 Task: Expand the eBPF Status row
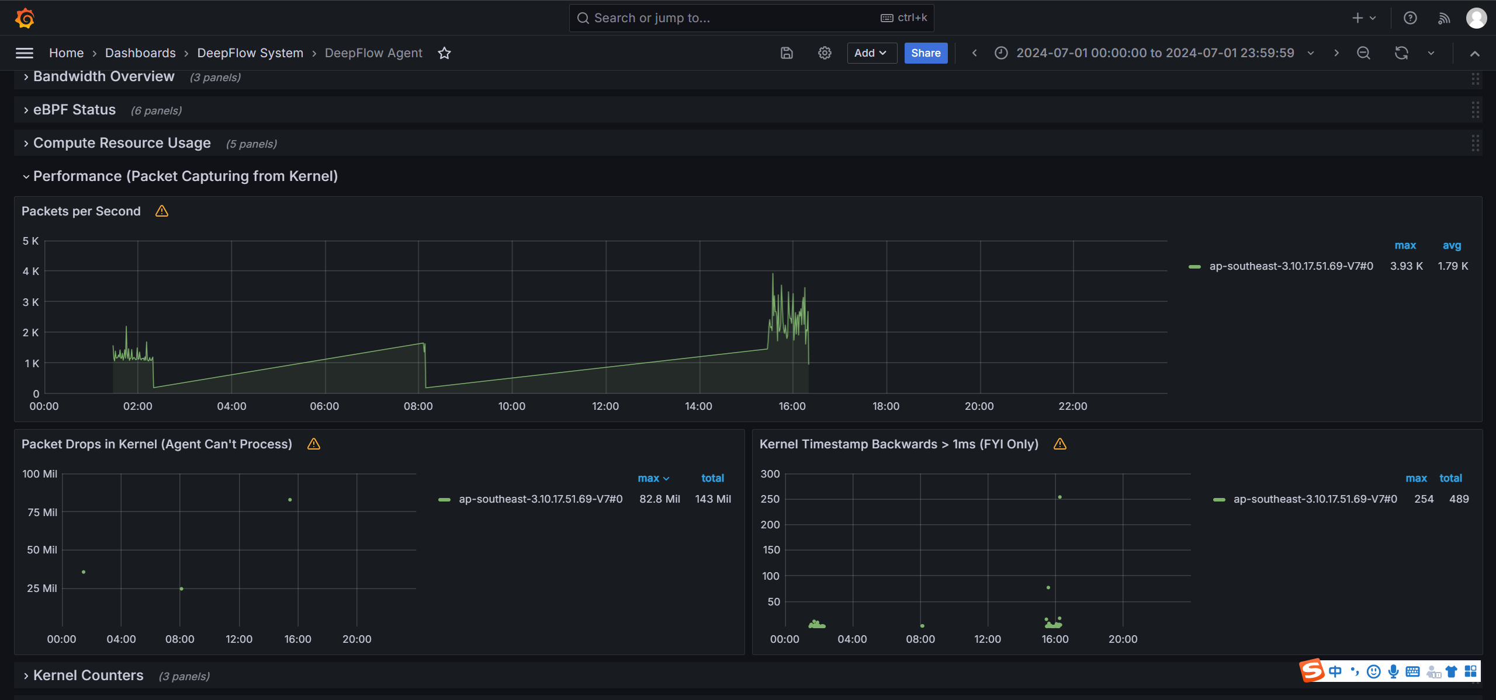(74, 110)
